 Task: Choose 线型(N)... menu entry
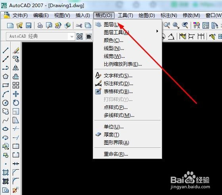point(127,48)
